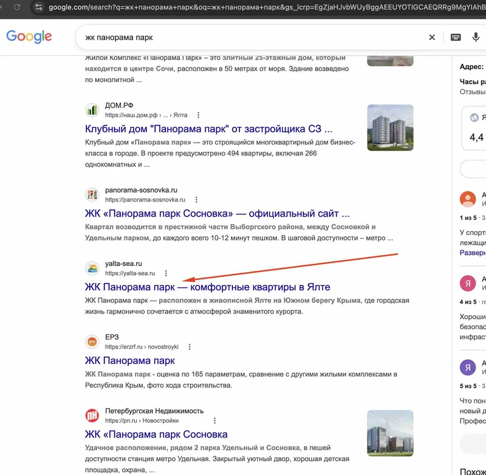Clear the search query with X
This screenshot has height=475, width=486.
point(432,38)
